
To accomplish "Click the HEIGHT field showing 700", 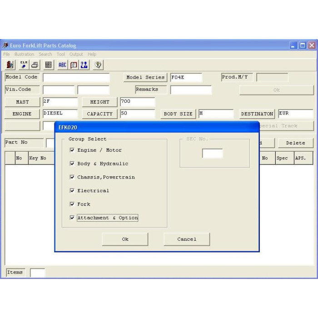I will point(138,102).
